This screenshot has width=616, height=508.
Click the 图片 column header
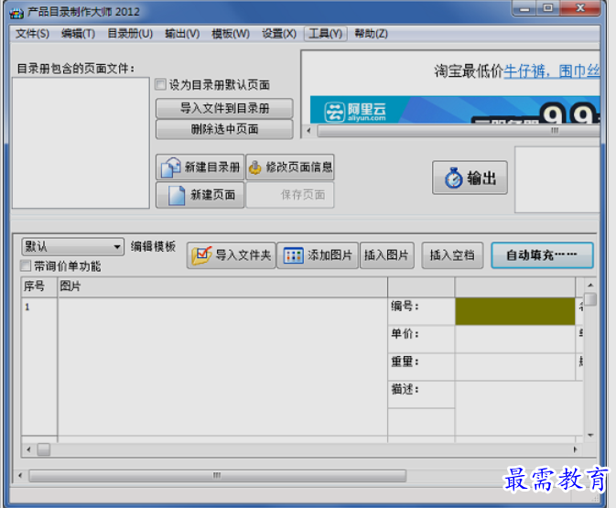[222, 286]
